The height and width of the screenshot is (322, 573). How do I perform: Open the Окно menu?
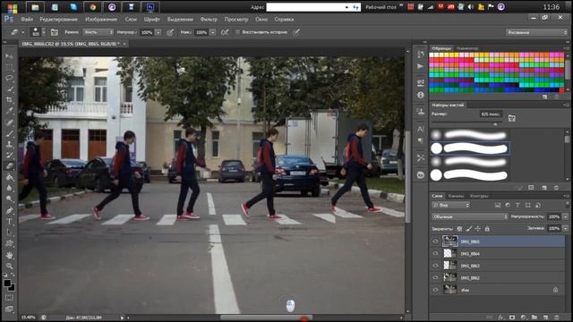coord(261,19)
